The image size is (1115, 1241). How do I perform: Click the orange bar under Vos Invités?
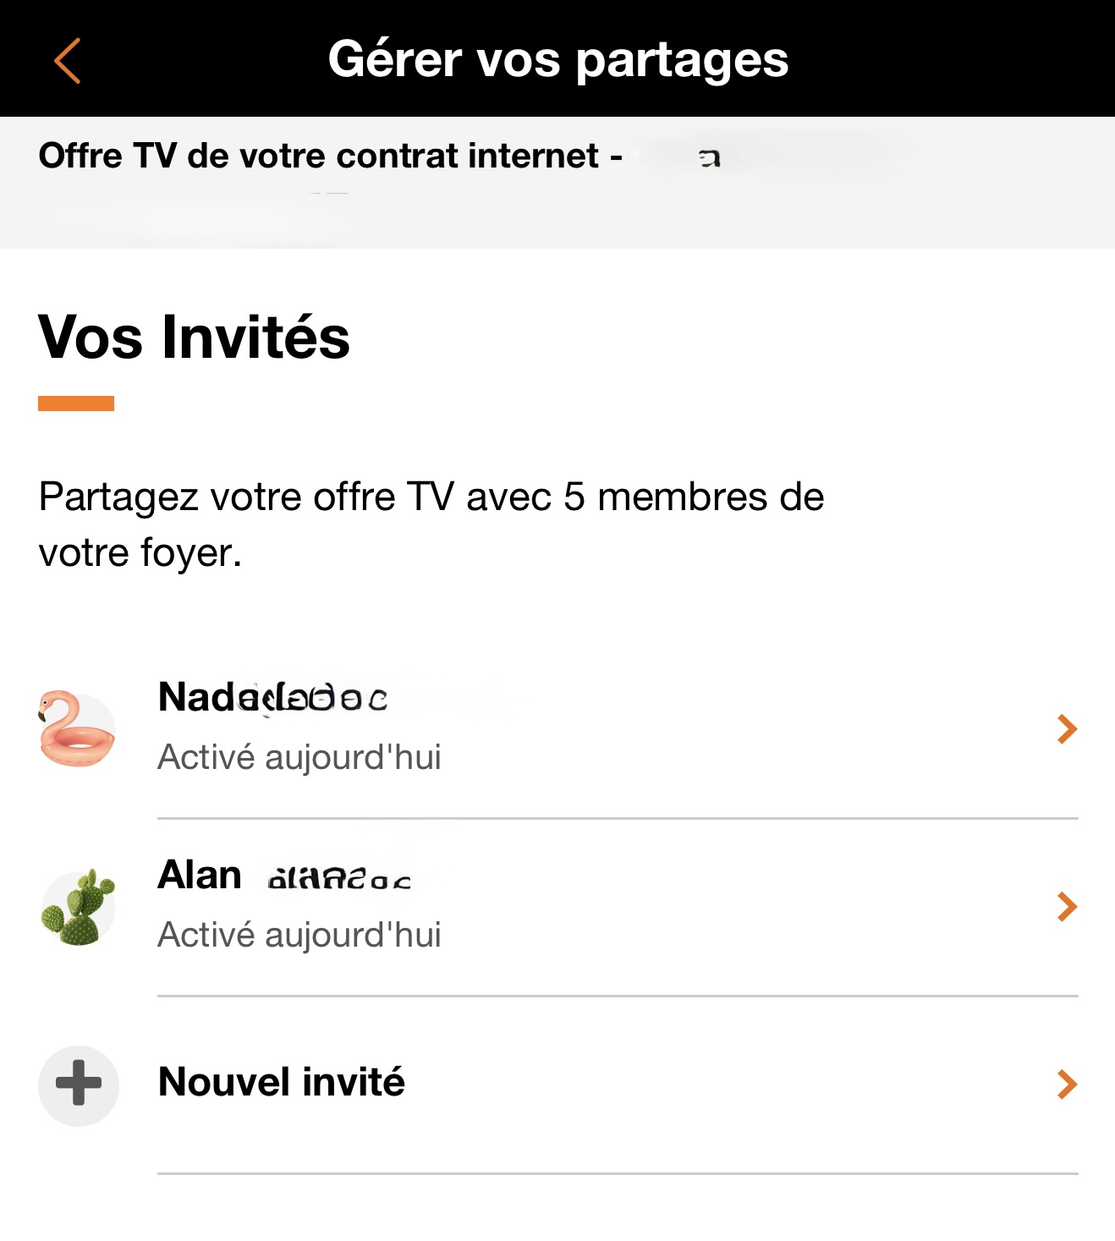click(x=76, y=404)
